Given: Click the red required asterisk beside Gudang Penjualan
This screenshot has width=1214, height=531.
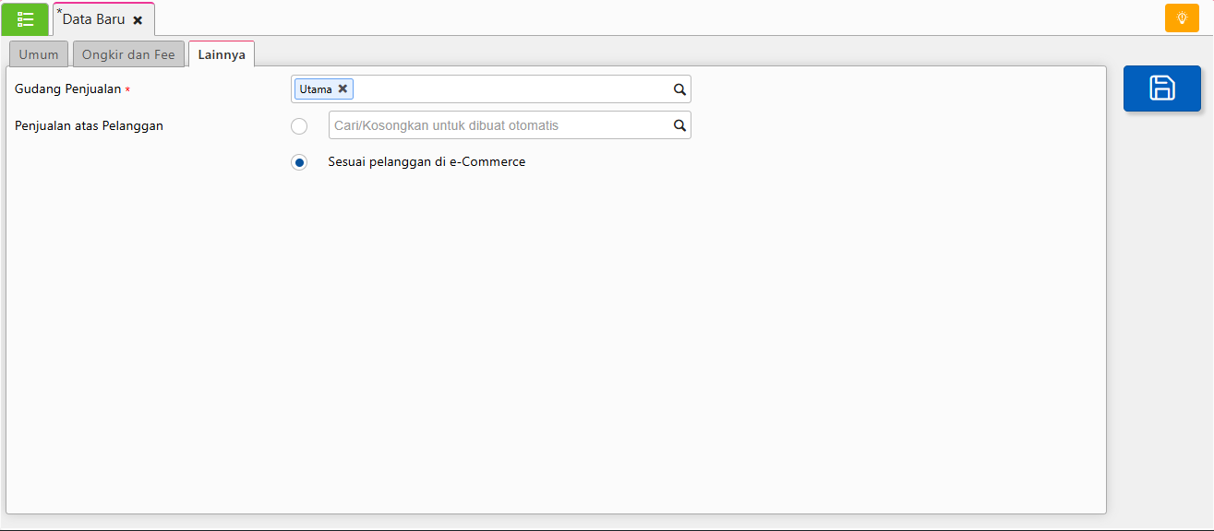Looking at the screenshot, I should point(127,90).
